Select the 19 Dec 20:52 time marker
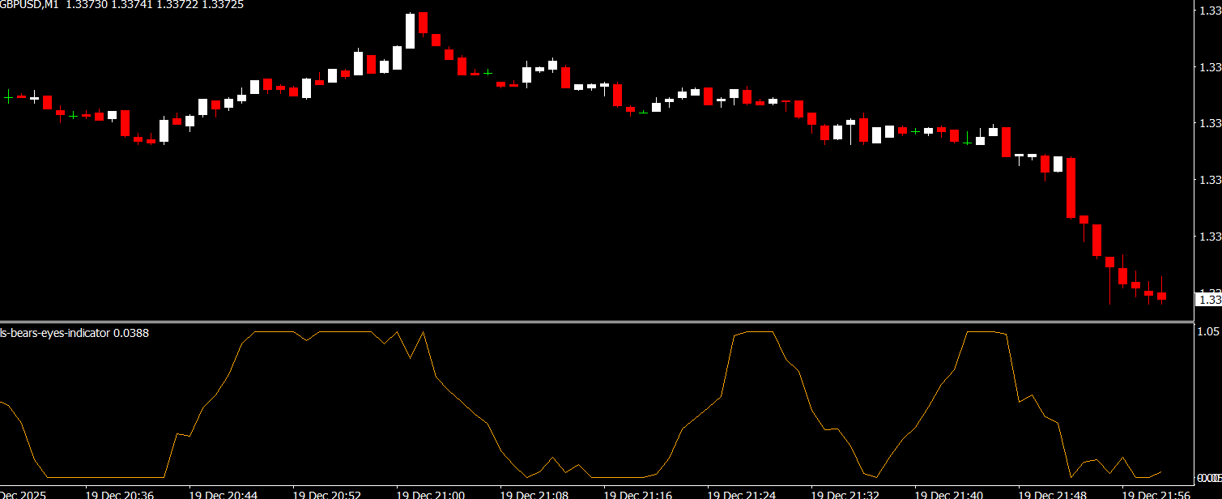Image resolution: width=1222 pixels, height=499 pixels. [x=327, y=493]
